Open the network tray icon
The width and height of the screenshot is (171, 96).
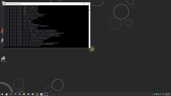point(159,94)
